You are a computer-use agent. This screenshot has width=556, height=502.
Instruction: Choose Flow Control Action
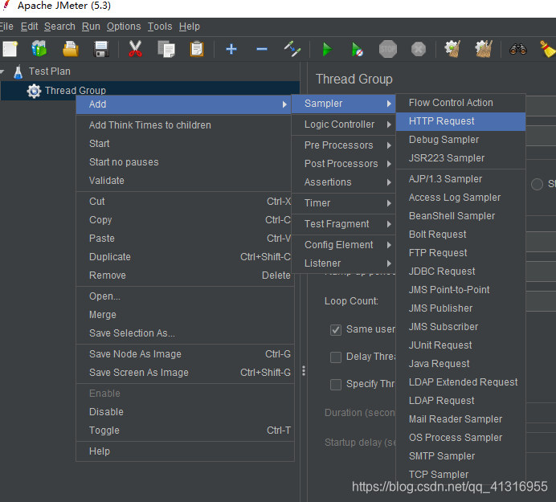[x=460, y=103]
